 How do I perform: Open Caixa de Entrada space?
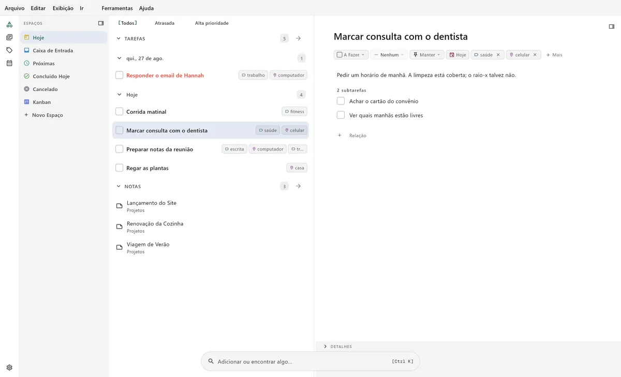tap(64, 51)
